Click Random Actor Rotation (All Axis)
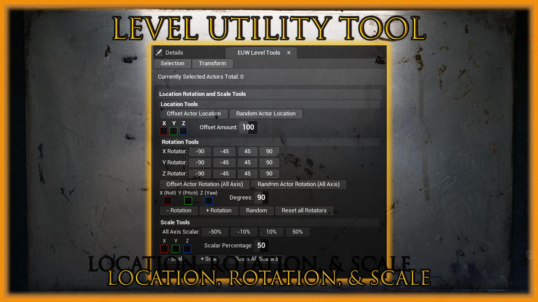 click(x=298, y=184)
